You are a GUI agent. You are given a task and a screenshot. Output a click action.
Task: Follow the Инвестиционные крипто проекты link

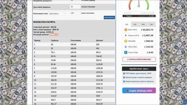[x=140, y=81]
